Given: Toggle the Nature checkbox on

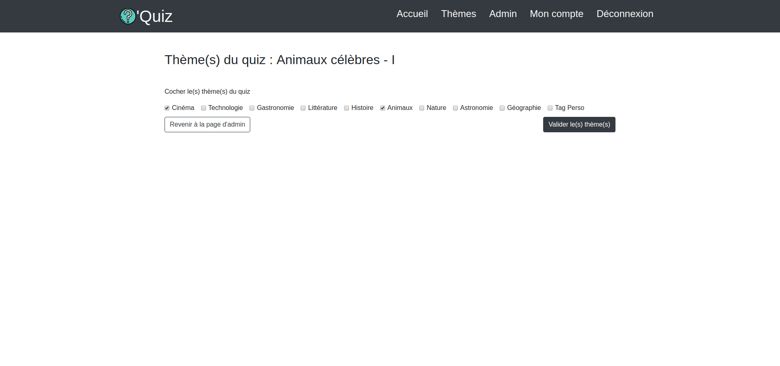Looking at the screenshot, I should (x=422, y=108).
